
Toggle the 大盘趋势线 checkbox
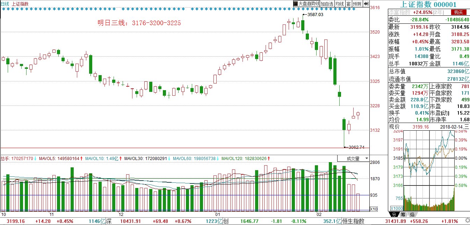coord(295,4)
